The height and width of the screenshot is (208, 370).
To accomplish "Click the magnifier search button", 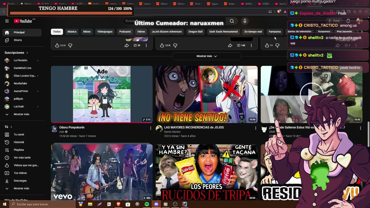I will coord(232,21).
